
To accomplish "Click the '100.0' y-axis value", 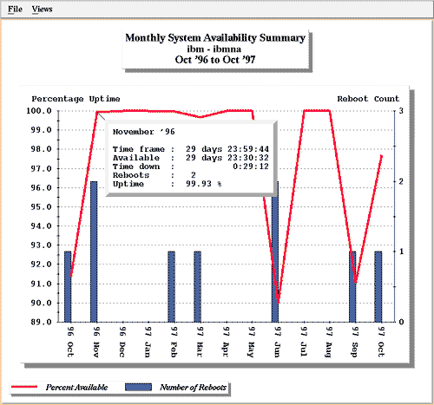I will tap(39, 111).
